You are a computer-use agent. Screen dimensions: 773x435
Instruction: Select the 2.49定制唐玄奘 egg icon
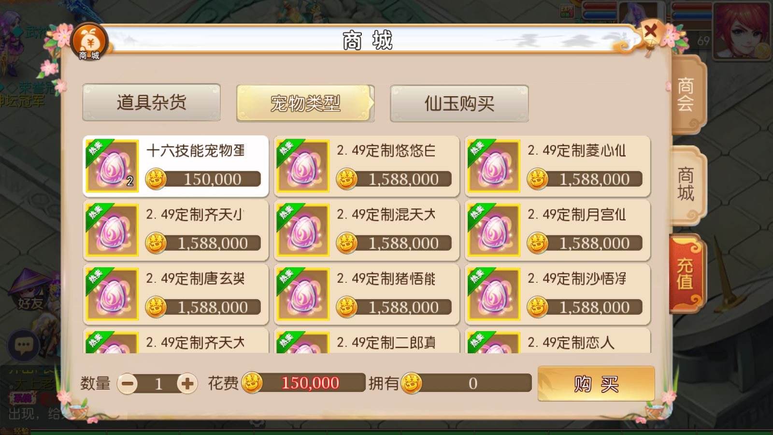coord(112,294)
